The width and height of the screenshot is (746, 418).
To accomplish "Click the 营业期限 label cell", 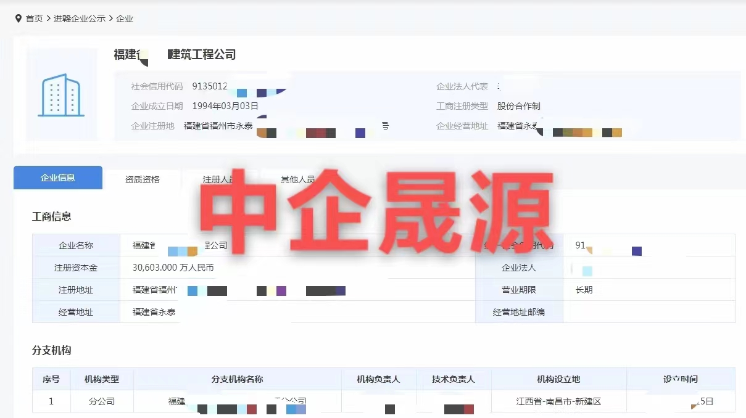I will 519,290.
